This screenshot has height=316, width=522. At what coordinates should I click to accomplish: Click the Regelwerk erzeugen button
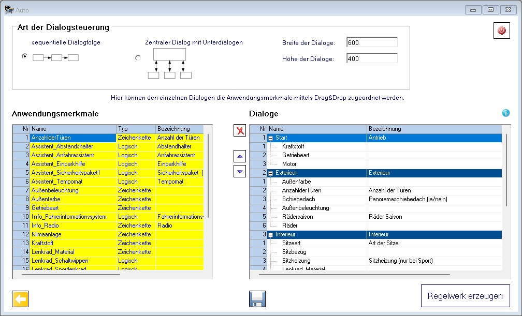pyautogui.click(x=465, y=296)
